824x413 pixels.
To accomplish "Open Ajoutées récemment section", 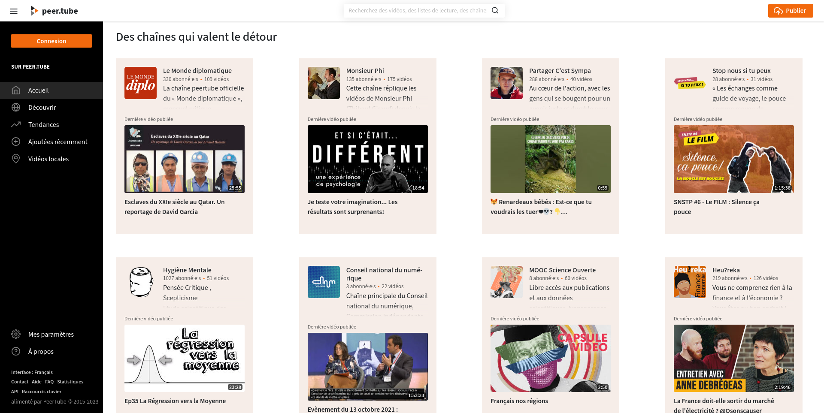I will click(x=51, y=142).
